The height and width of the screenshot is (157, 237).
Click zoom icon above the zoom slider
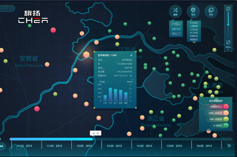pos(228,9)
